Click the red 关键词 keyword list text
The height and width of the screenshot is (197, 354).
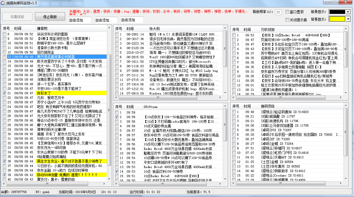point(158,12)
